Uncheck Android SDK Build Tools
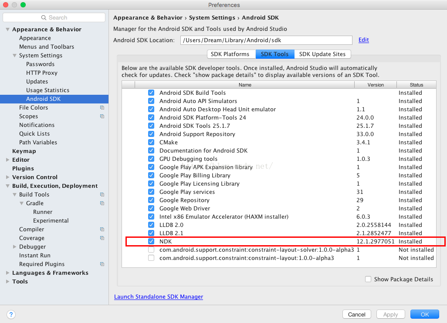Screen dimensions: 447x323 tap(151, 93)
